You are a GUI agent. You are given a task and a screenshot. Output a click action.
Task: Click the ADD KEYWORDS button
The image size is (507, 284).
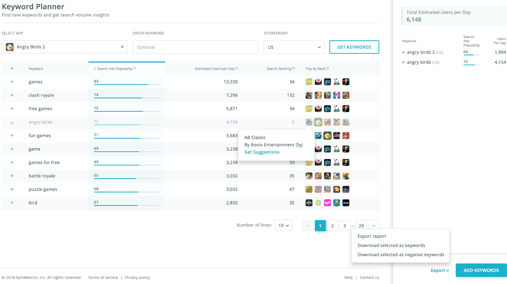tap(481, 270)
